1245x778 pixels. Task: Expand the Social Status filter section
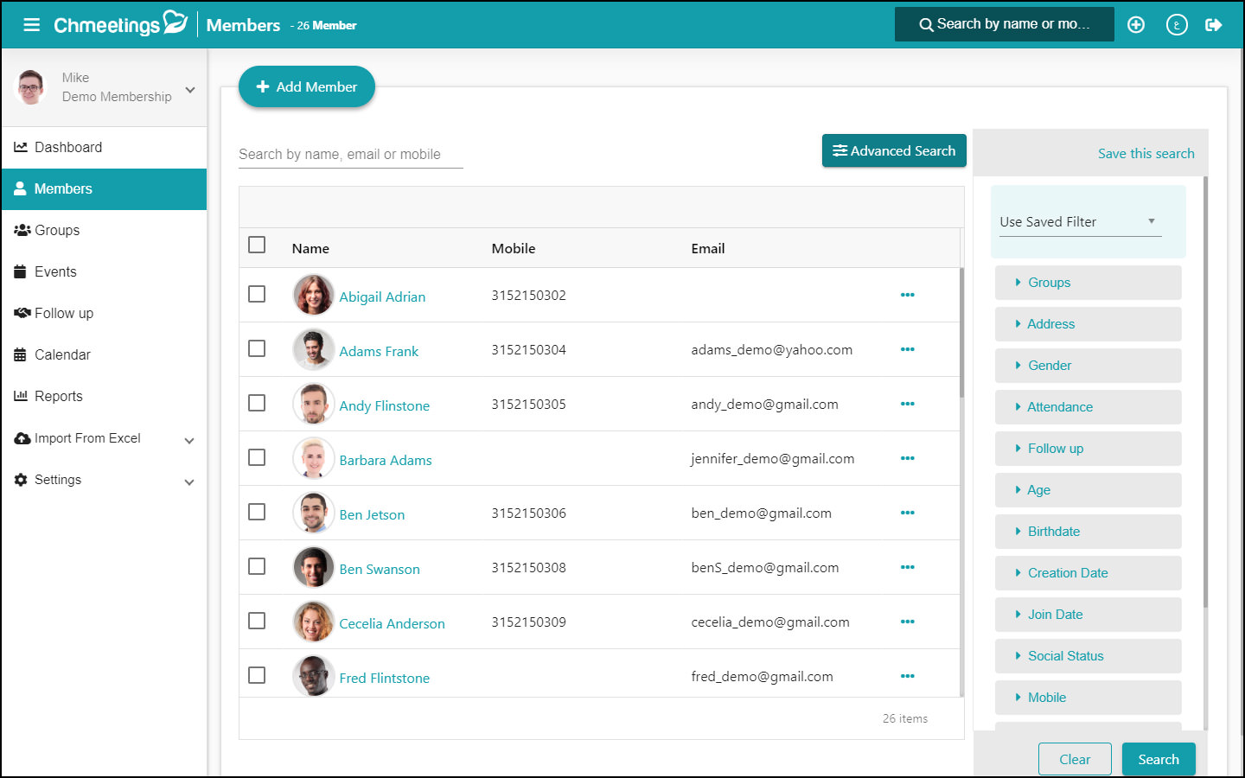pos(1088,656)
